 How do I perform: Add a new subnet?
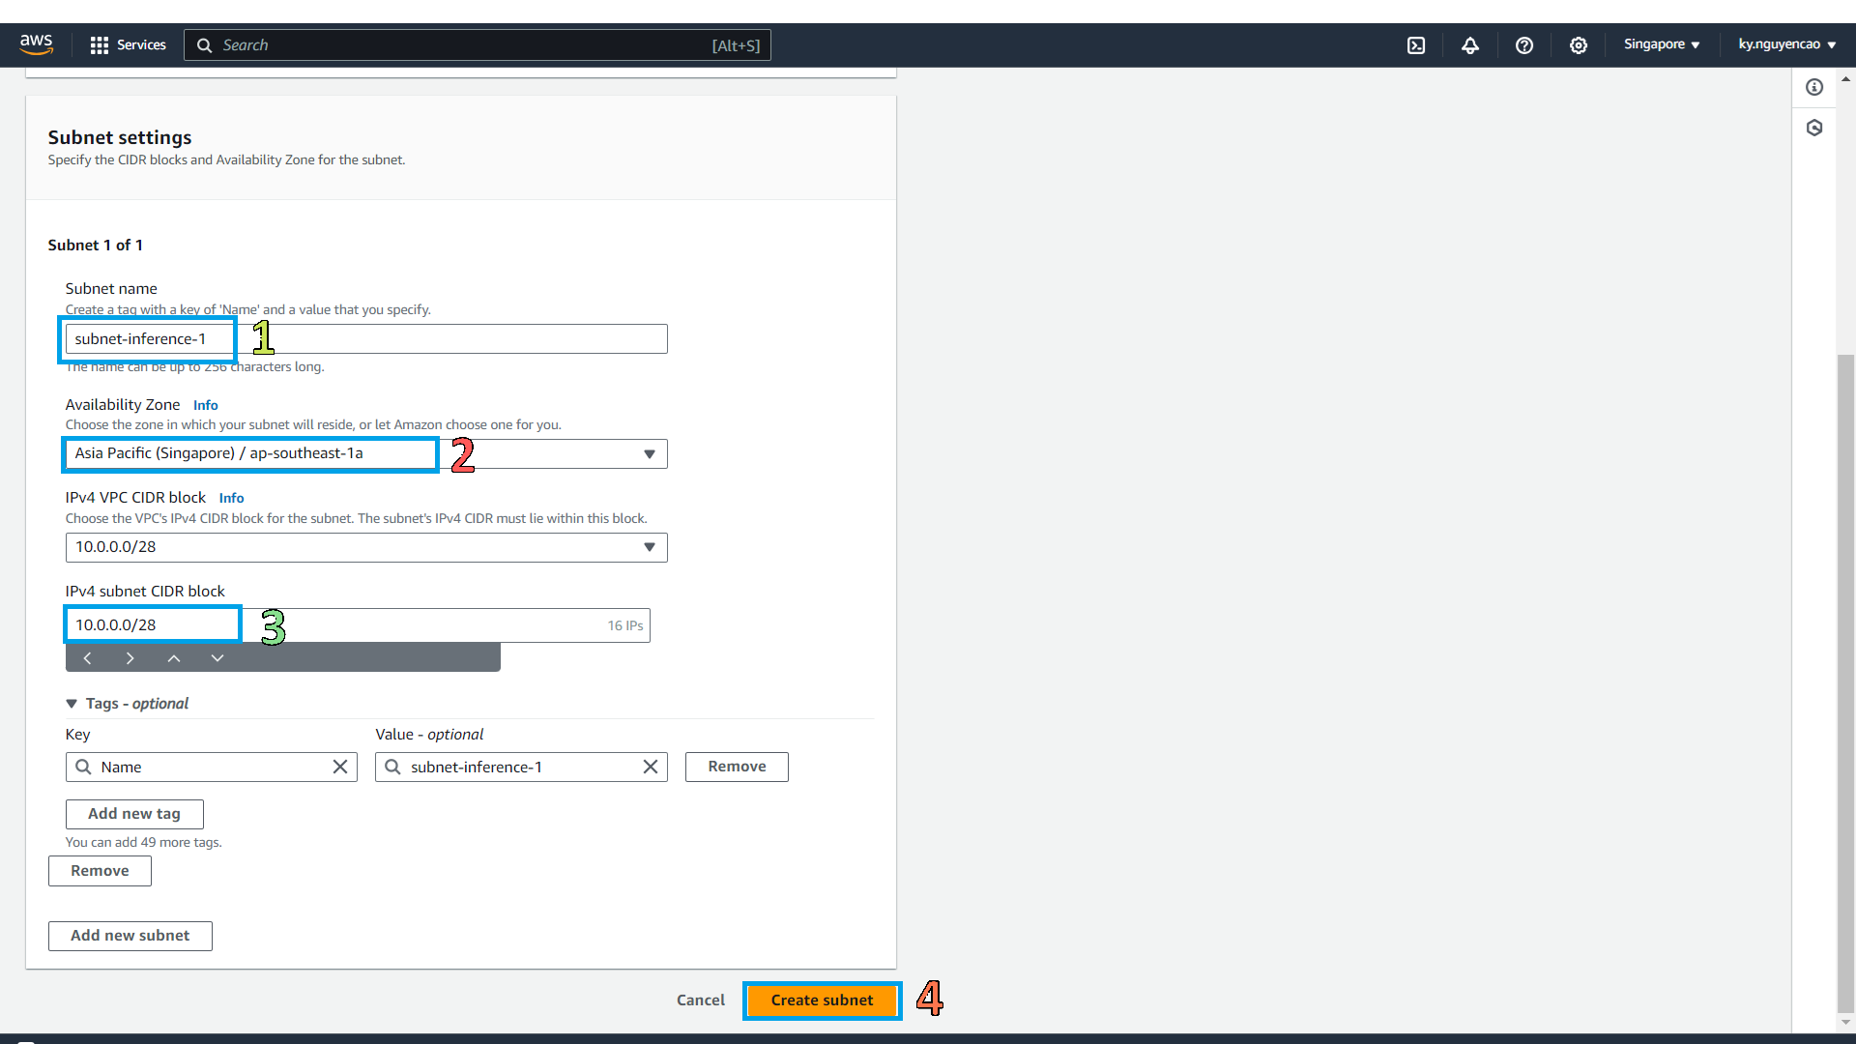(x=130, y=937)
